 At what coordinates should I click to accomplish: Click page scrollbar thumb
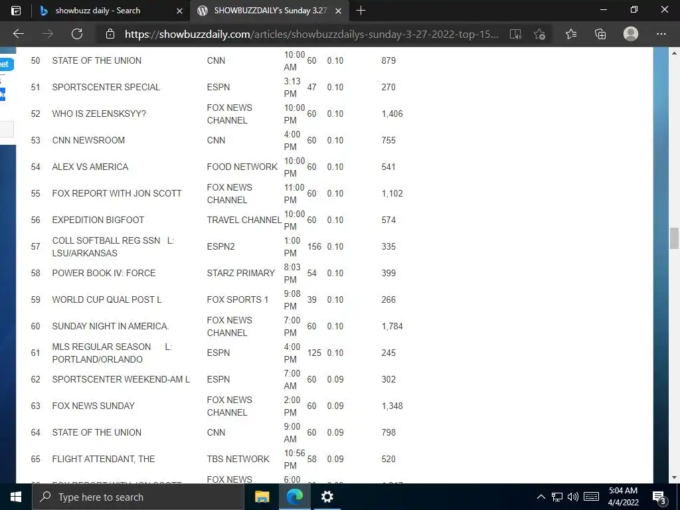click(674, 238)
